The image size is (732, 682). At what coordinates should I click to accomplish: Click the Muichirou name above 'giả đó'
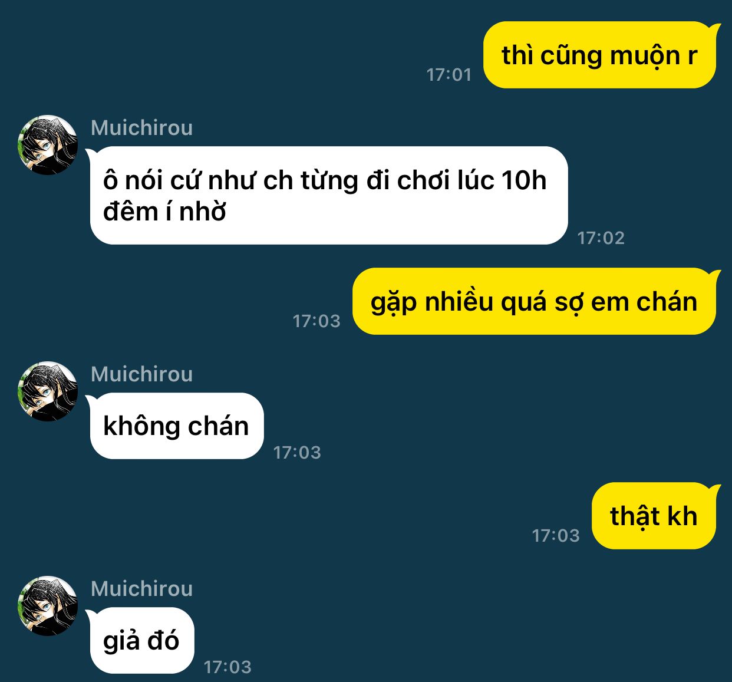142,589
